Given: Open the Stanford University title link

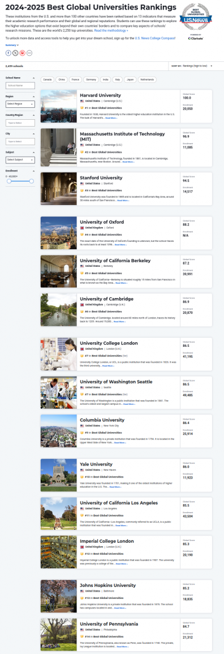Looking at the screenshot, I should pos(101,178).
